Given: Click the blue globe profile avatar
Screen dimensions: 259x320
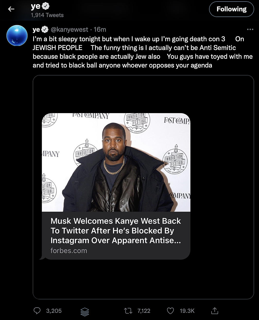Looking at the screenshot, I should coord(17,36).
